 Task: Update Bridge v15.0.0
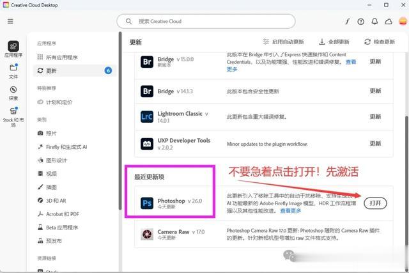(375, 61)
